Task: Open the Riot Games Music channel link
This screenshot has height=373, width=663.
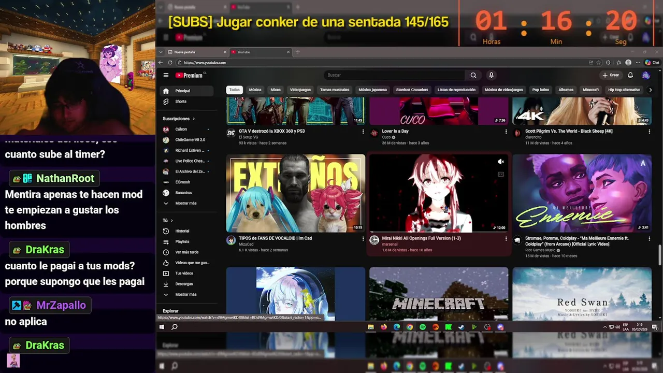Action: (540, 250)
